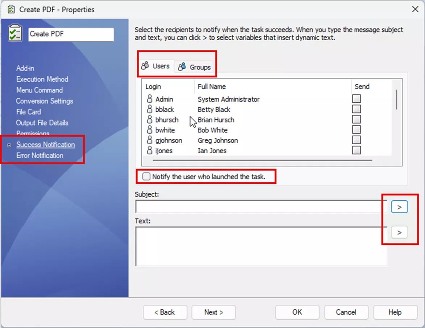The height and width of the screenshot is (328, 425).
Task: Open variable list for Text field
Action: click(x=399, y=232)
